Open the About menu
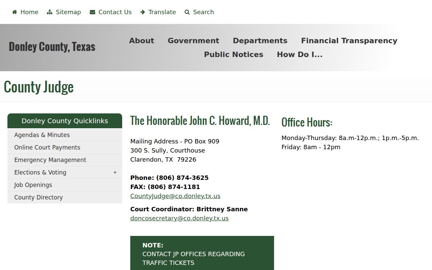Viewport: 432px width, 270px height. click(141, 40)
